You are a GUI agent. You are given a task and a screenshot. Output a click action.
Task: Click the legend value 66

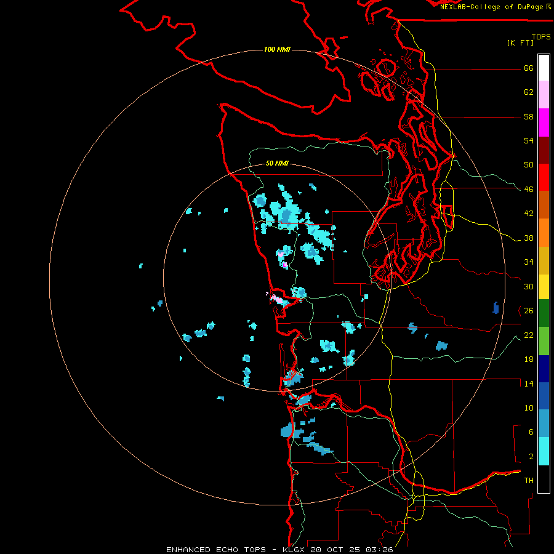529,68
